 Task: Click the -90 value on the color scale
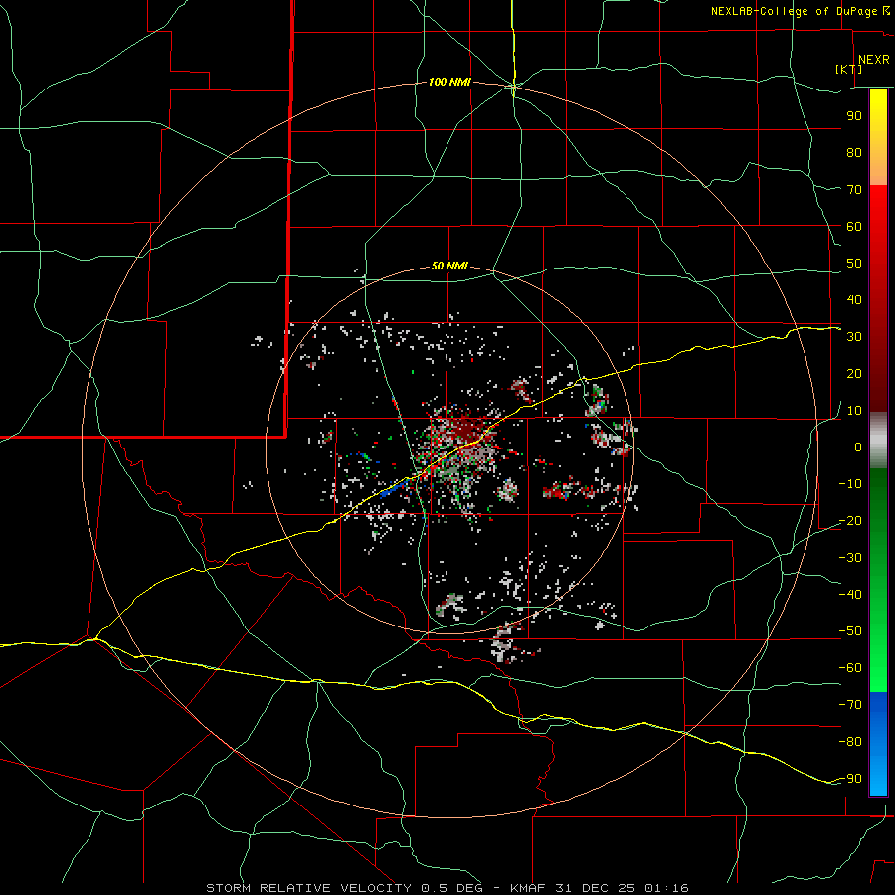click(850, 779)
